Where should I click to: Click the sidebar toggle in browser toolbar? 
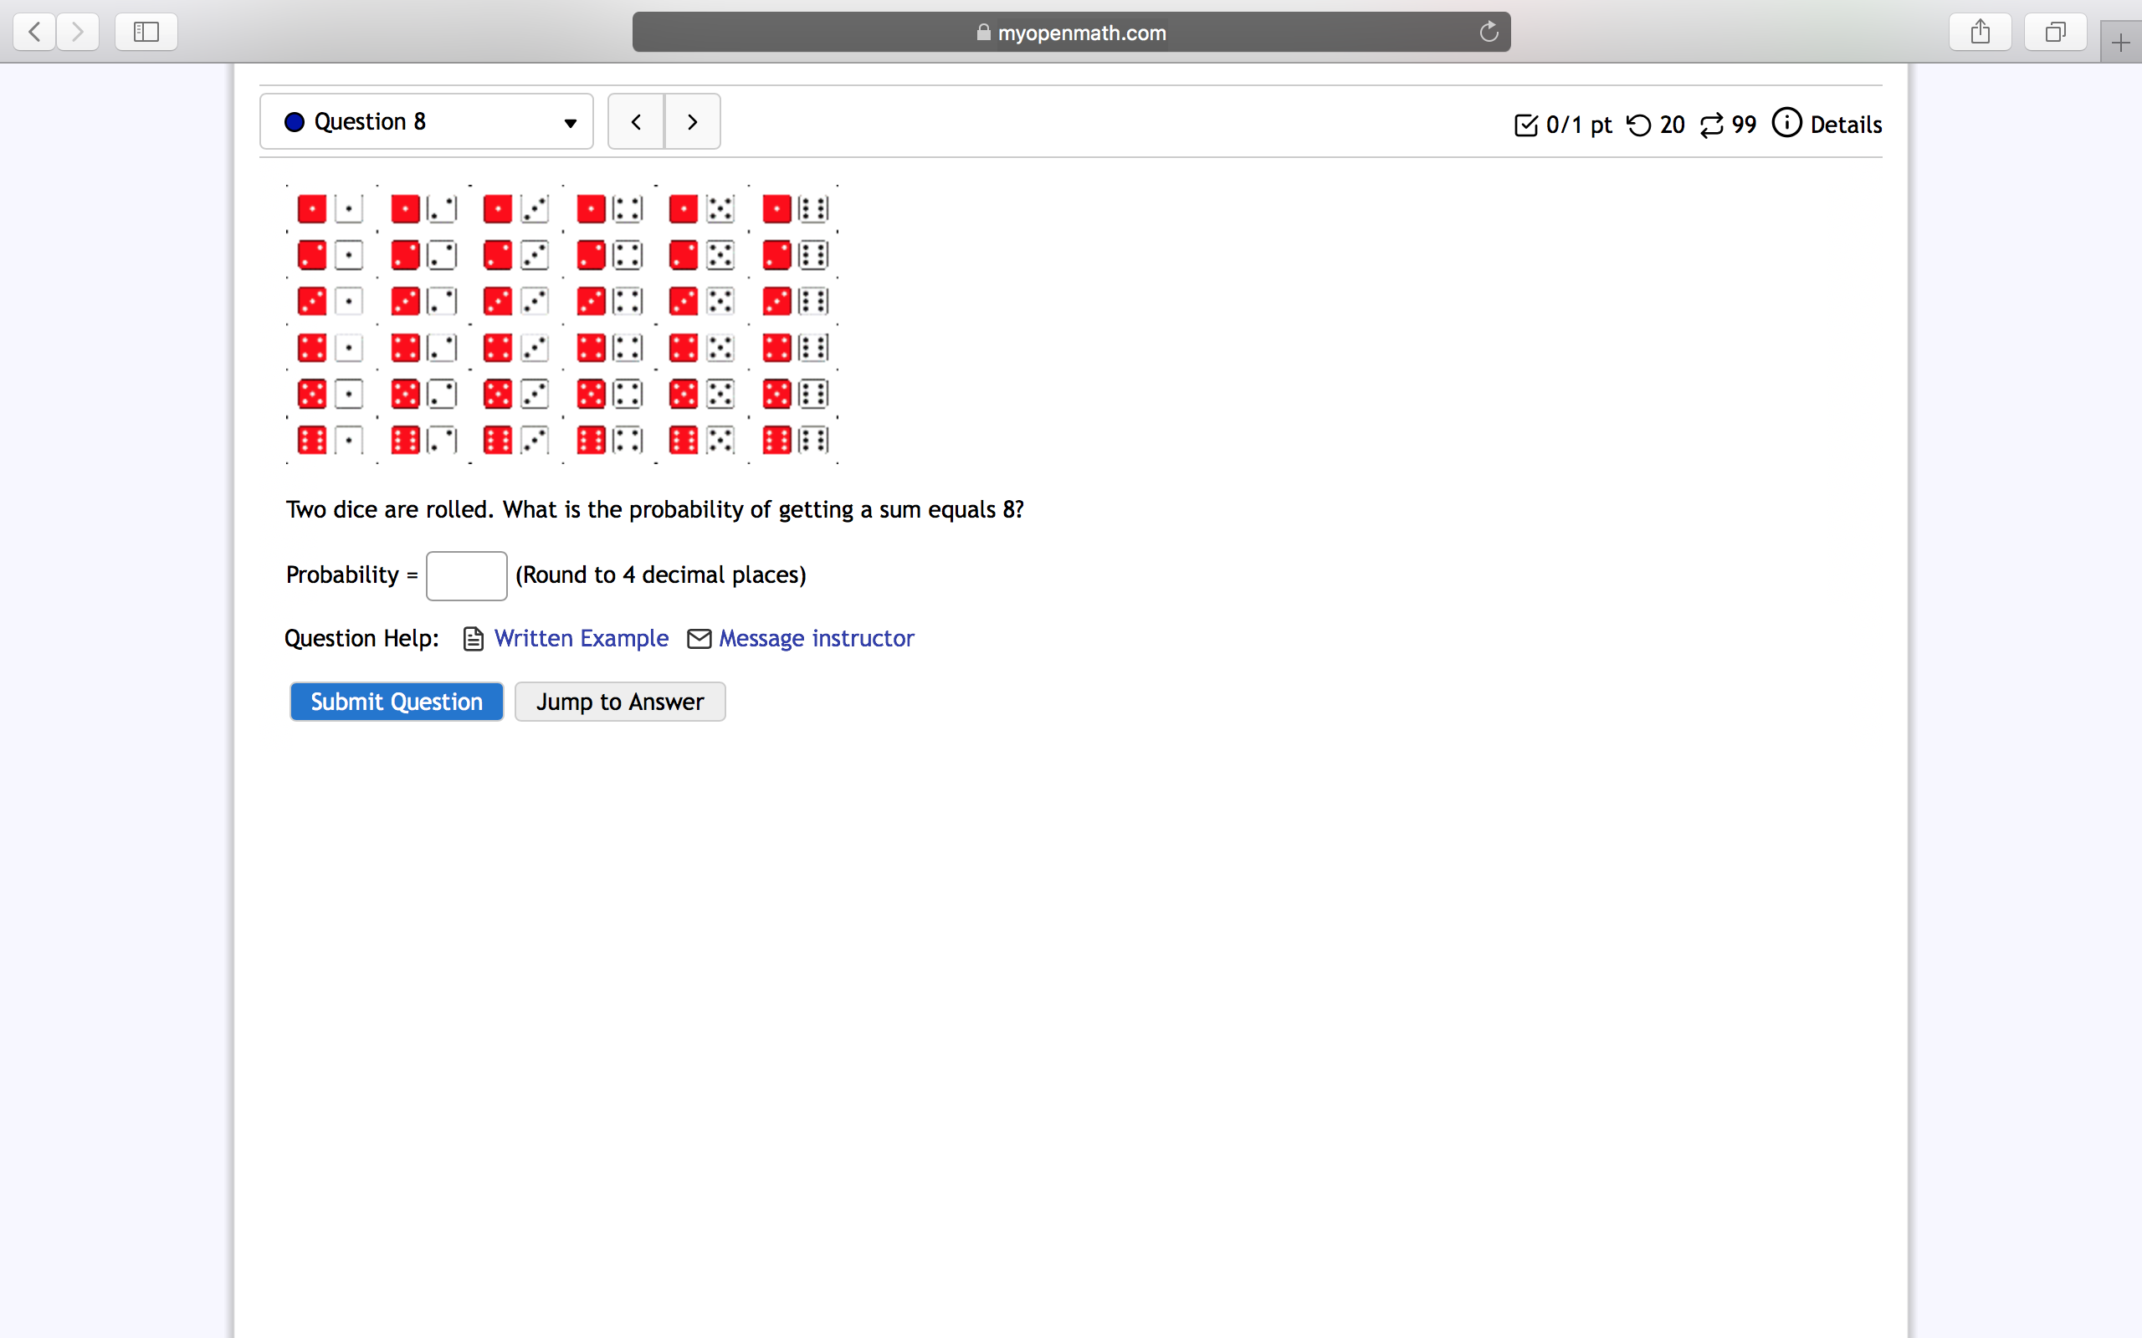[x=145, y=31]
